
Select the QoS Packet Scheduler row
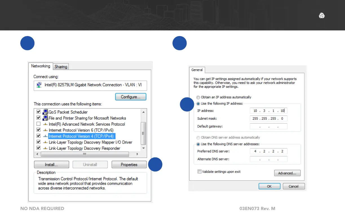(68, 112)
